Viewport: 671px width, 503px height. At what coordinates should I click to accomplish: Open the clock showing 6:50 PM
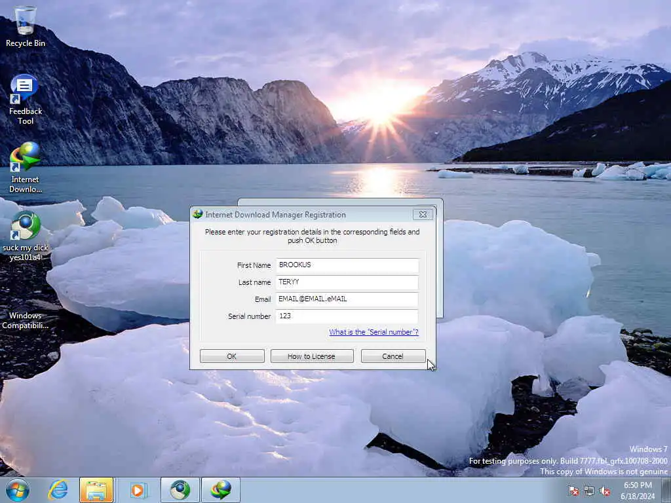pyautogui.click(x=638, y=491)
